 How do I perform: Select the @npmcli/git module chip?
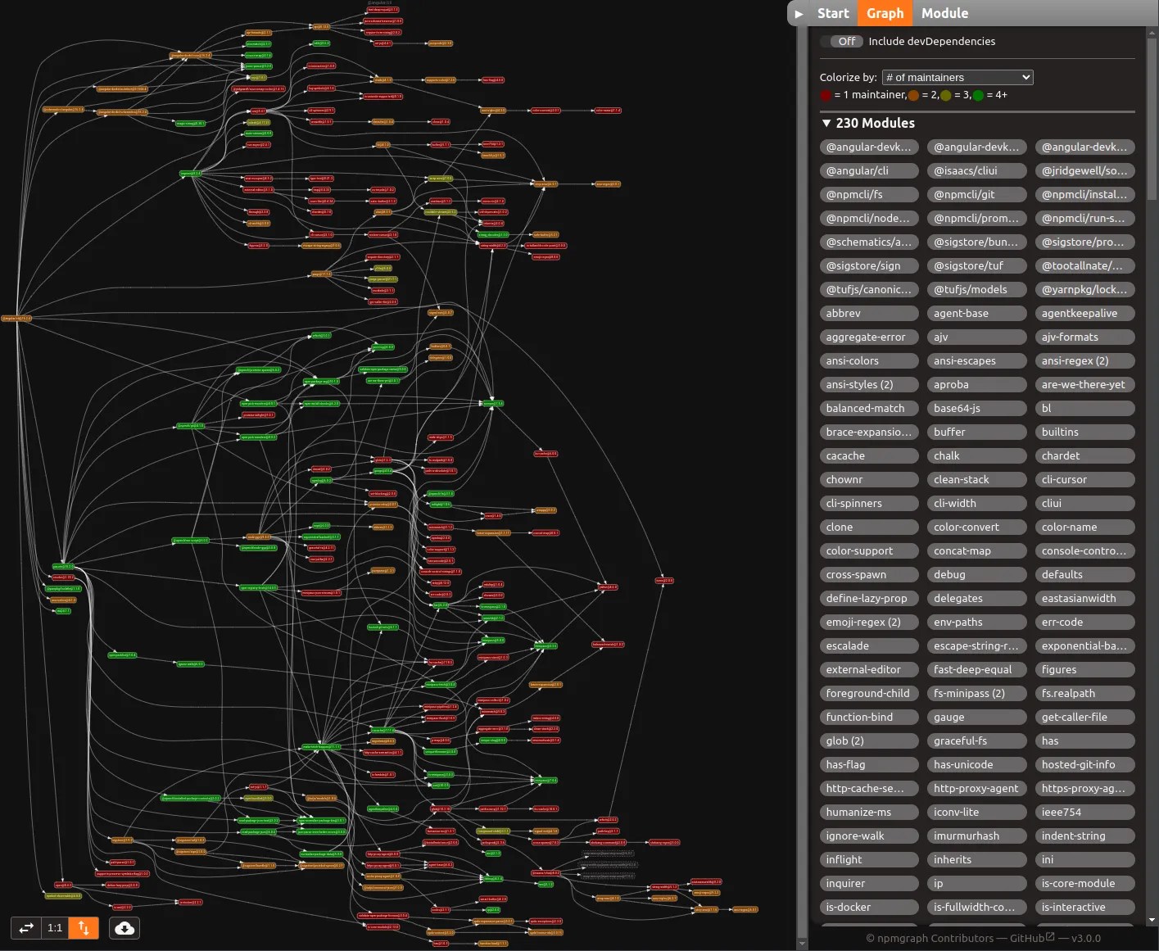[977, 194]
